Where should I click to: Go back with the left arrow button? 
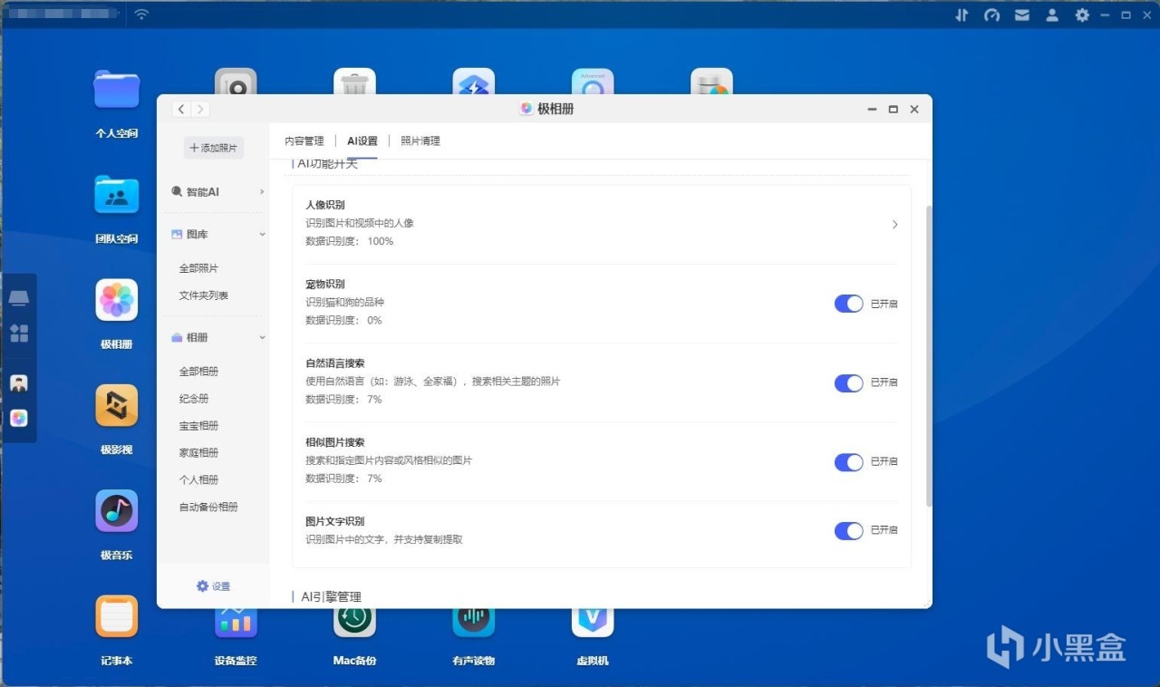tap(181, 109)
